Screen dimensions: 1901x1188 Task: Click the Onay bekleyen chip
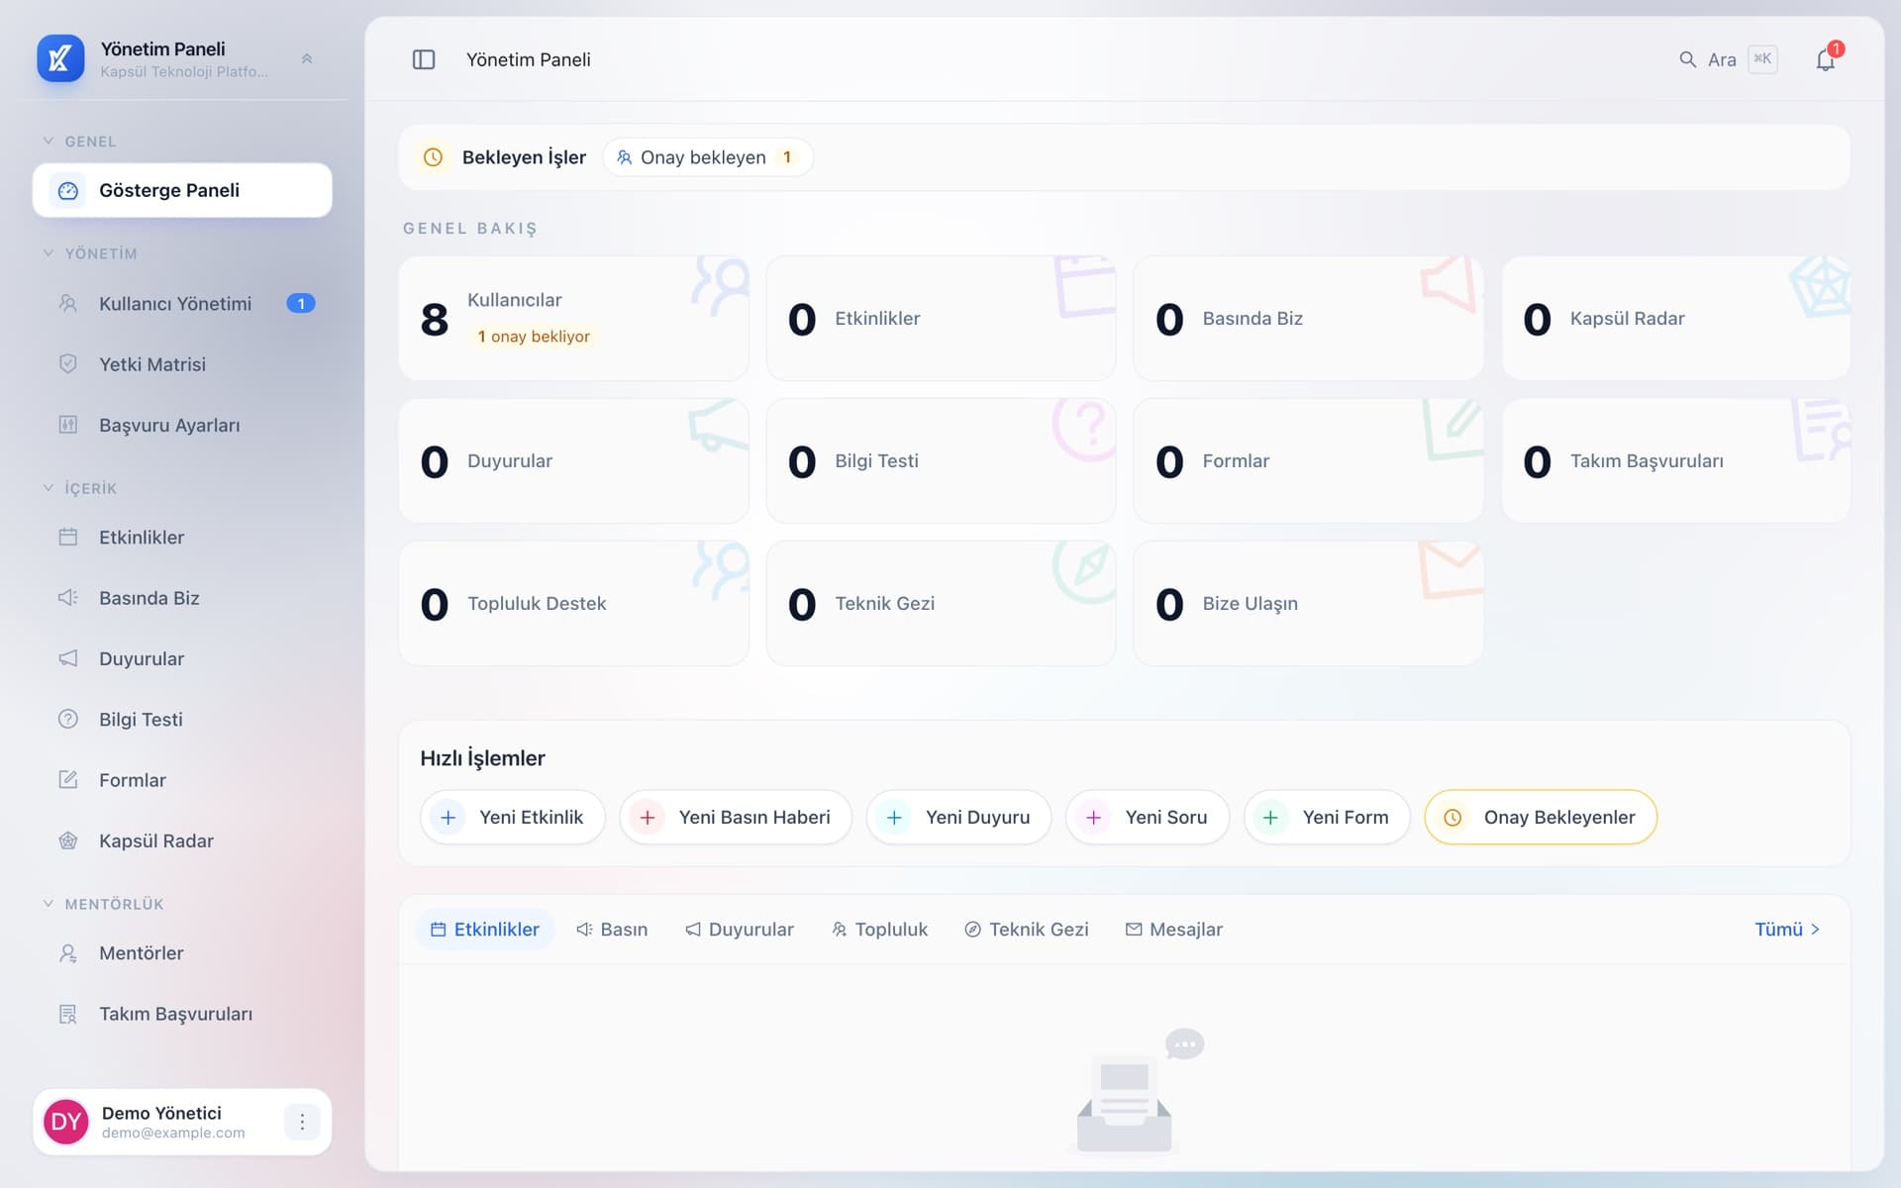tap(708, 157)
